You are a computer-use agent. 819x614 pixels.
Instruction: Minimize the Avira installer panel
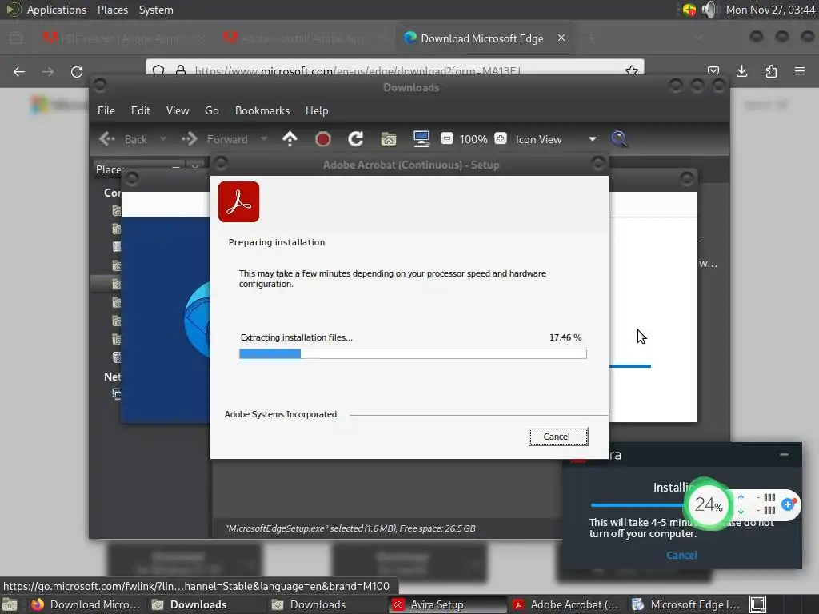tap(784, 455)
